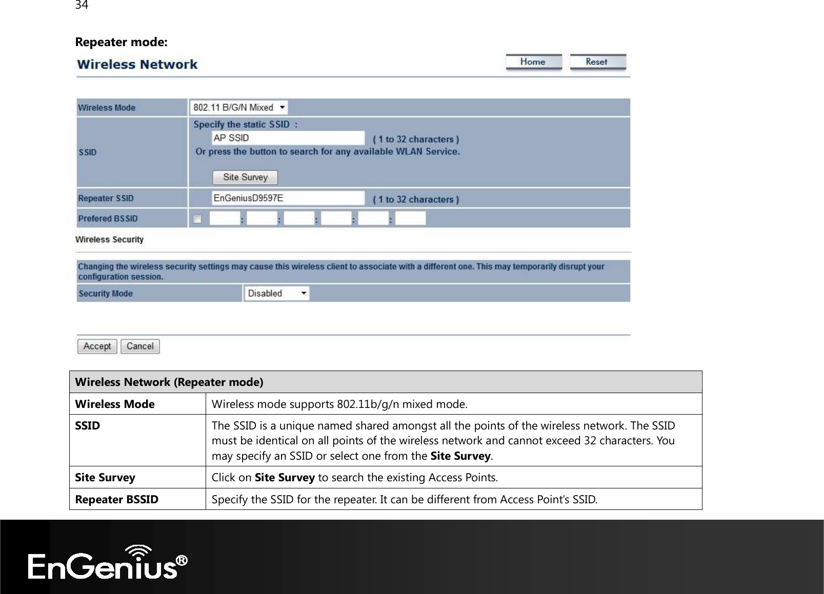Image resolution: width=824 pixels, height=594 pixels.
Task: Click the Home button
Action: coord(533,62)
